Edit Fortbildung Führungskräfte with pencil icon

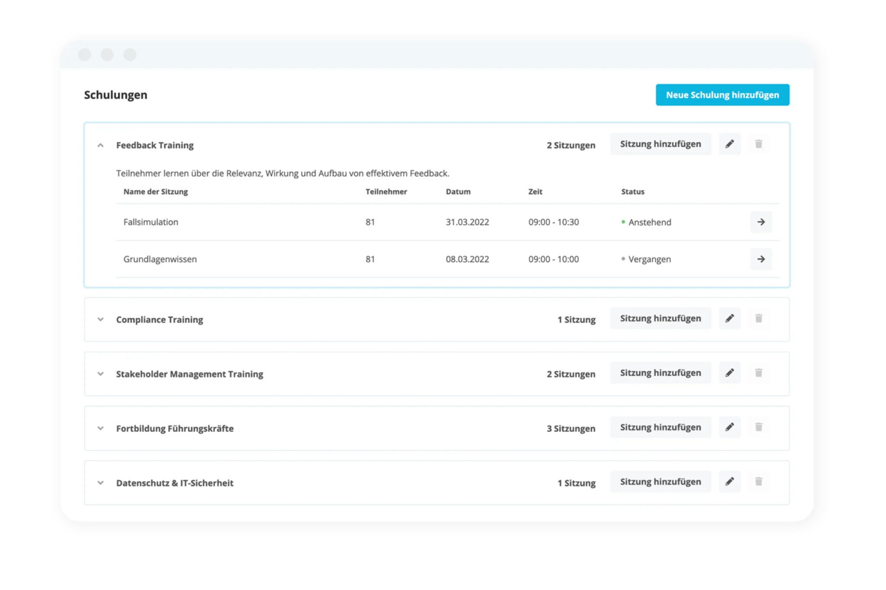[x=729, y=427]
